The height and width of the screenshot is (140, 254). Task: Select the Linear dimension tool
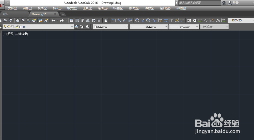pos(114,20)
